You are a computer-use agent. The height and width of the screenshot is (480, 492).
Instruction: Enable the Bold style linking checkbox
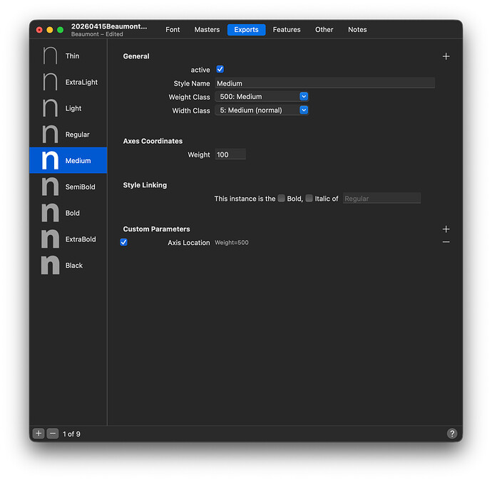coord(282,199)
